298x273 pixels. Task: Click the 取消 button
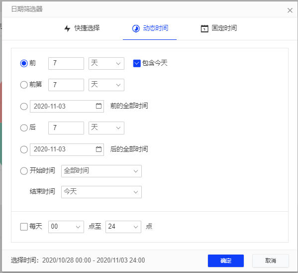271,261
